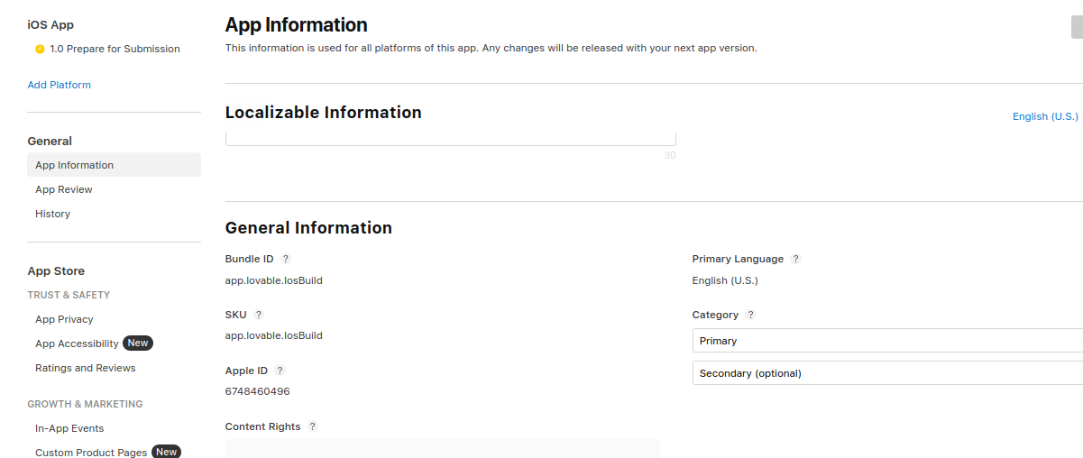This screenshot has height=458, width=1083.
Task: Open the Apple ID help tooltip icon
Action: click(280, 371)
